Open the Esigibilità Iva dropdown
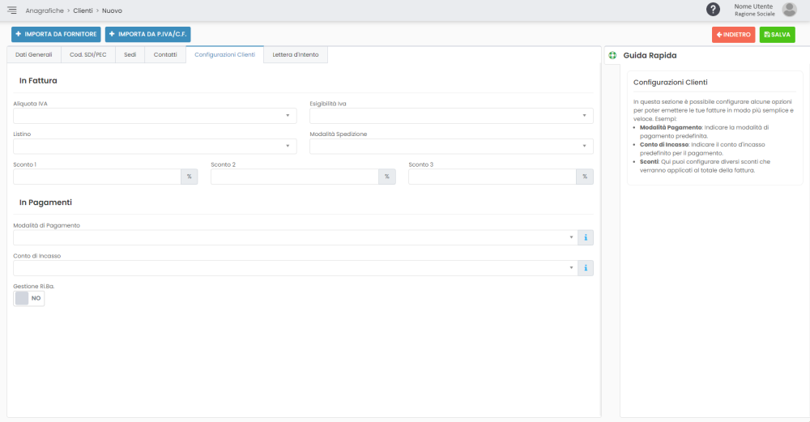 (x=451, y=116)
